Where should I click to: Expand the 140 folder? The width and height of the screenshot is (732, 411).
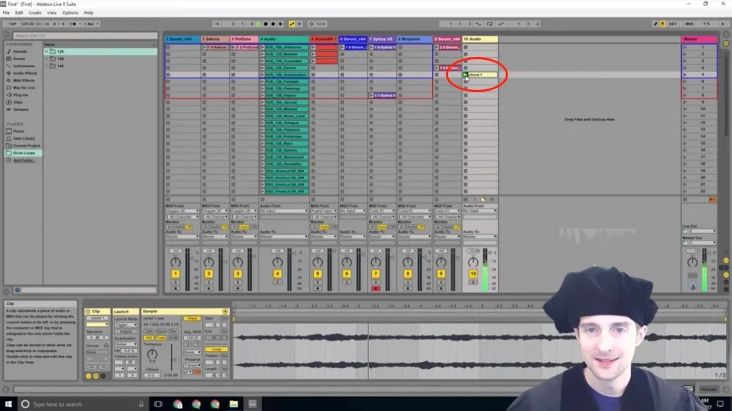click(47, 66)
